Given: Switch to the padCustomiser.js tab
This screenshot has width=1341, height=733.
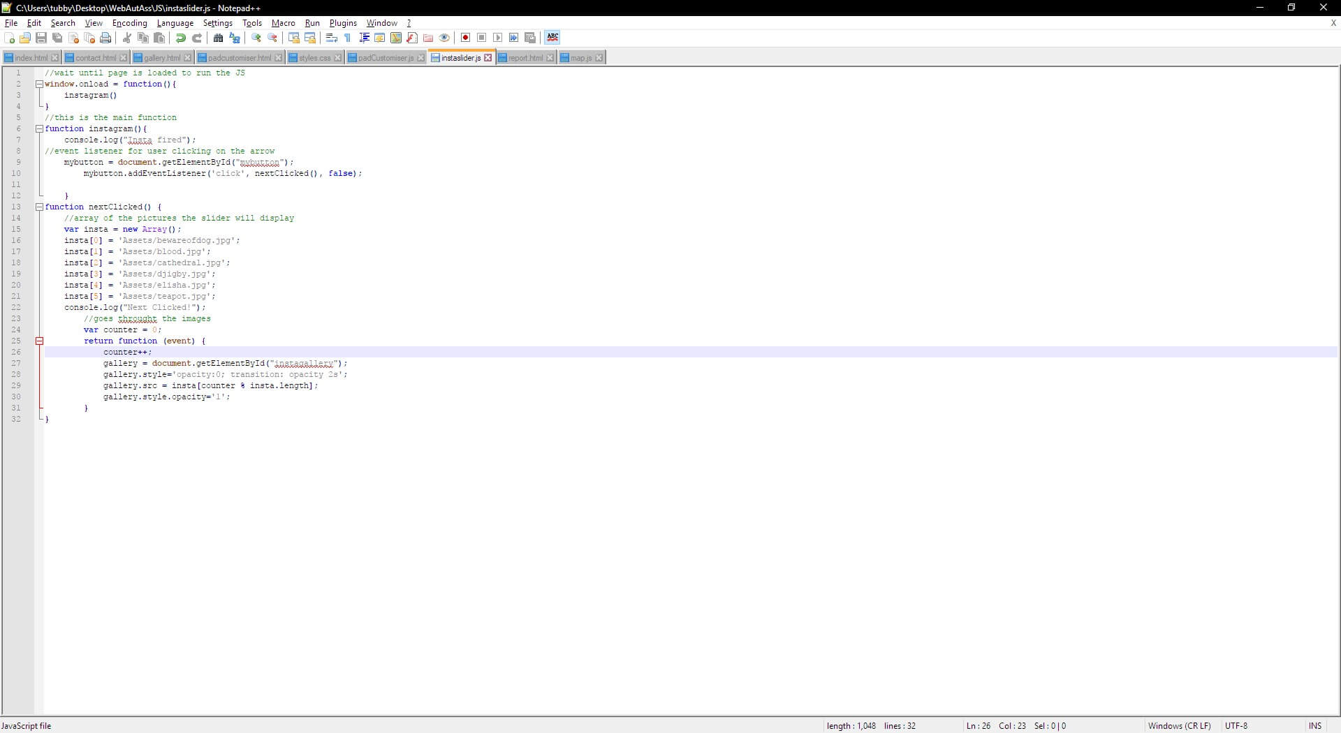Looking at the screenshot, I should [x=386, y=58].
